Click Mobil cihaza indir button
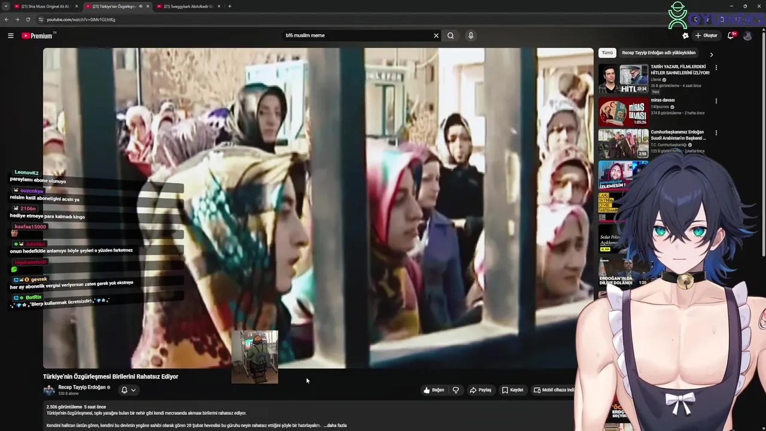Screen dimensions: 766x431 554,390
